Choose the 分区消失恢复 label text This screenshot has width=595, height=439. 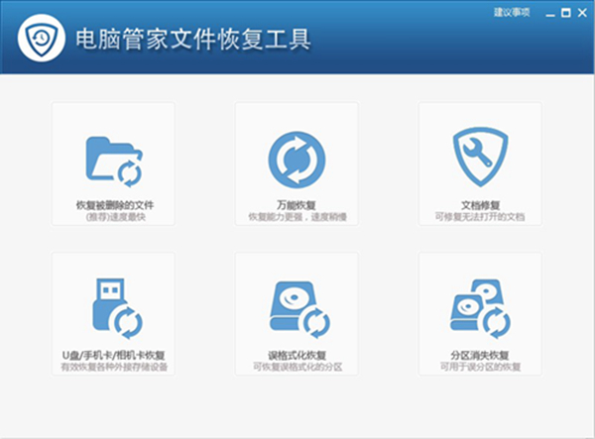pos(480,355)
